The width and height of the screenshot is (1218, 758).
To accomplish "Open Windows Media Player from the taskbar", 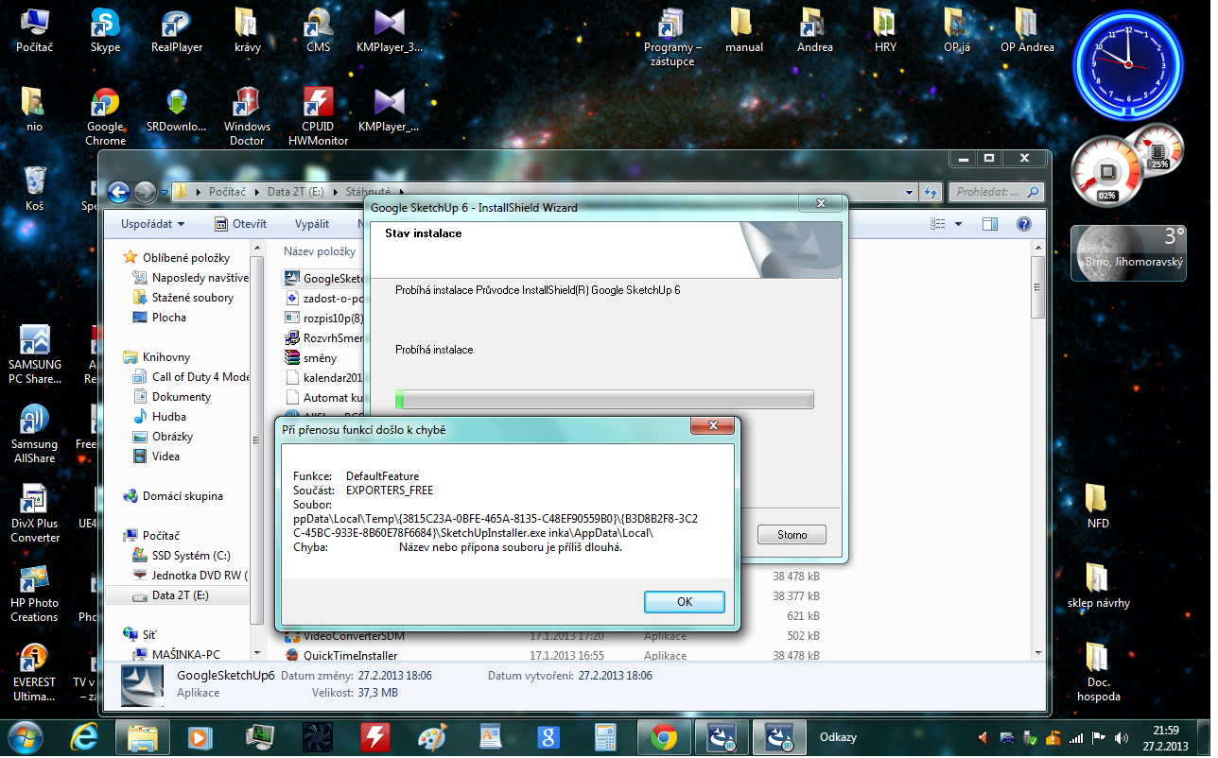I will coord(198,736).
